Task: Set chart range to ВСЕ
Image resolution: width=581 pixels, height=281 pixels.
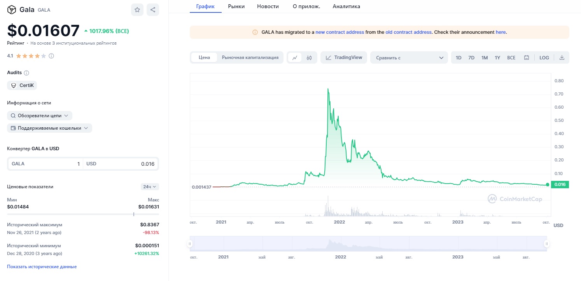Action: coord(511,57)
